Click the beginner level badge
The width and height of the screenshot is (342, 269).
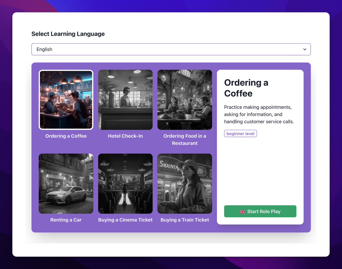(x=240, y=134)
